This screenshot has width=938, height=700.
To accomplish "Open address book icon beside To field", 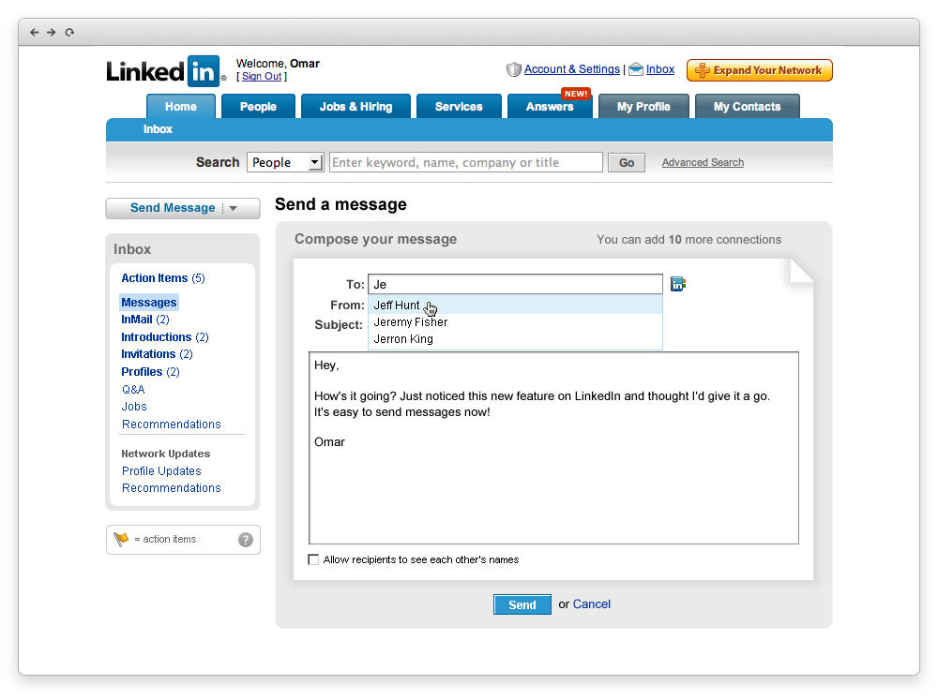I will coord(678,284).
